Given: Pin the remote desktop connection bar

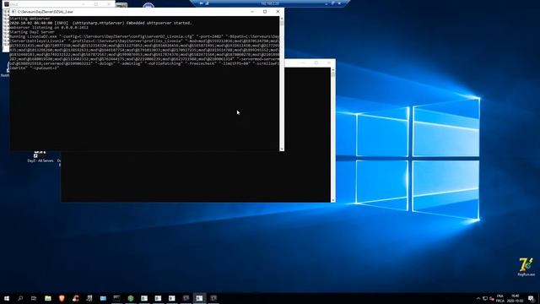Looking at the screenshot, I should point(202,3).
